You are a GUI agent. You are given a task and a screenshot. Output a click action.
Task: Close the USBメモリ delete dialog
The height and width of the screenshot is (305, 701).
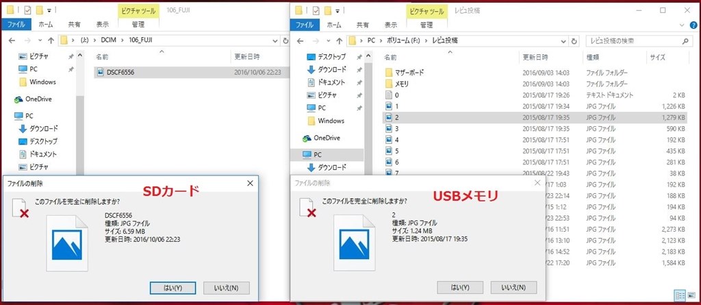pos(537,183)
